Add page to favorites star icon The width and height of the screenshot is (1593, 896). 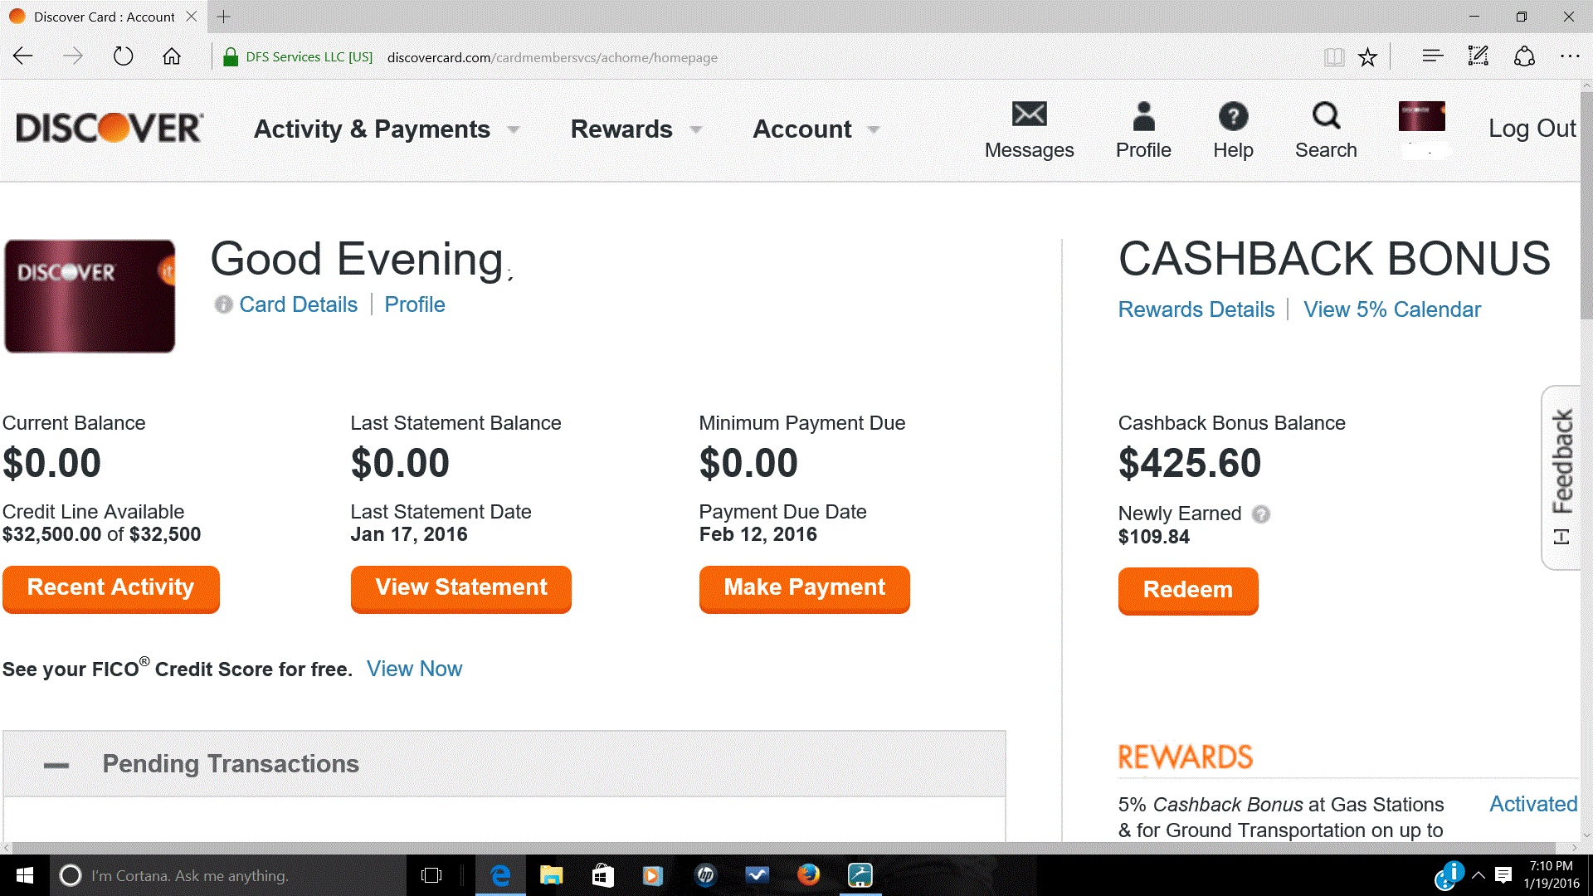click(1367, 56)
